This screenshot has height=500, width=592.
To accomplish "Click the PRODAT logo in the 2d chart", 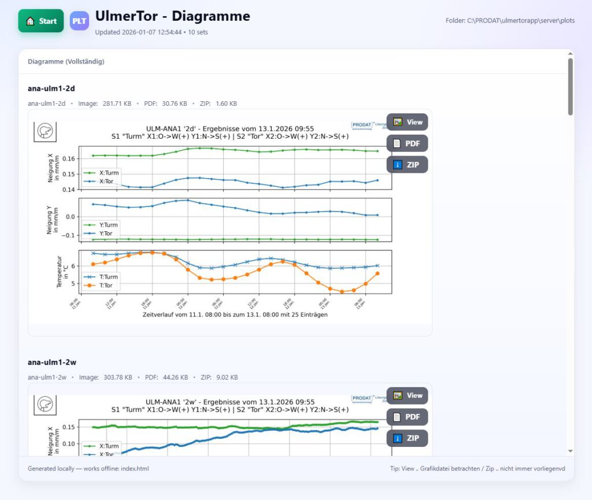I will pos(362,124).
